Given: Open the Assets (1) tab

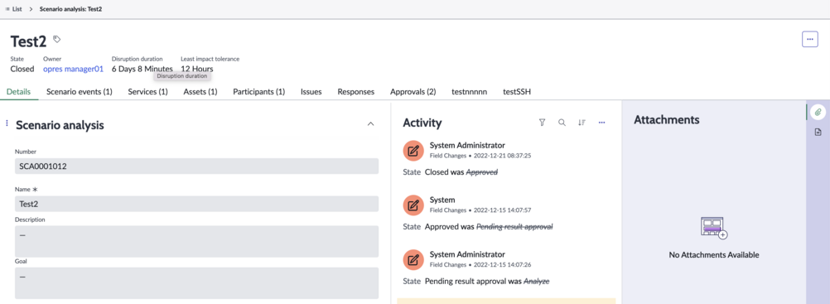Looking at the screenshot, I should [200, 92].
